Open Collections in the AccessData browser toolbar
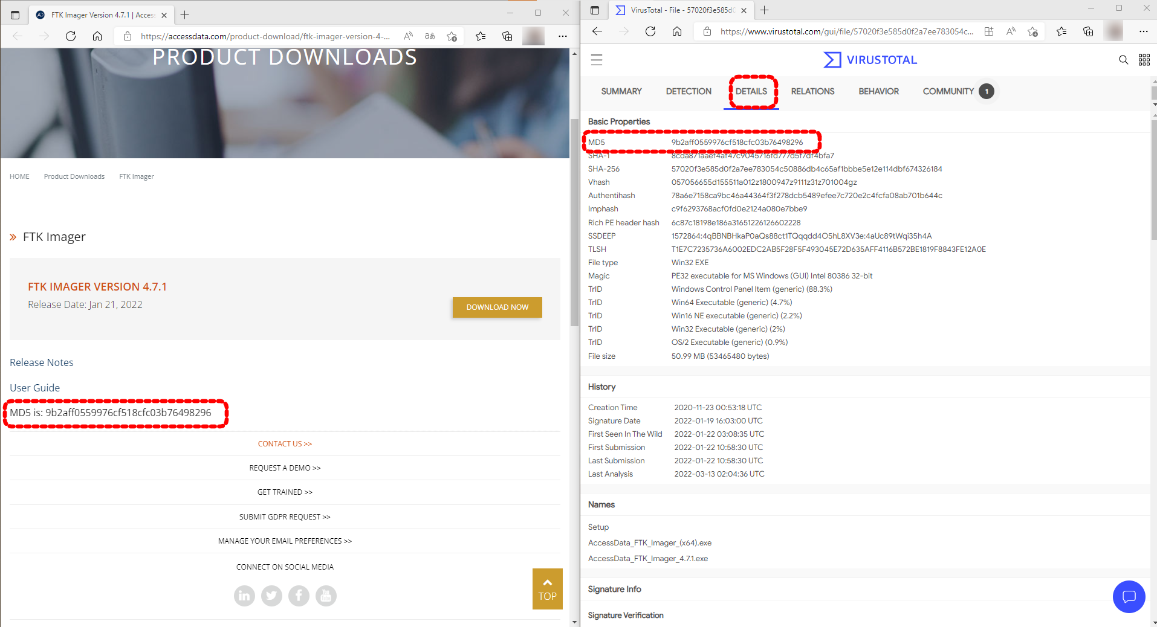This screenshot has height=627, width=1157. 507,36
